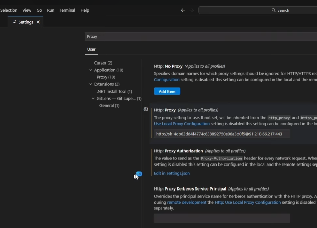Switch to the User settings tab
317x228 pixels.
pos(91,49)
